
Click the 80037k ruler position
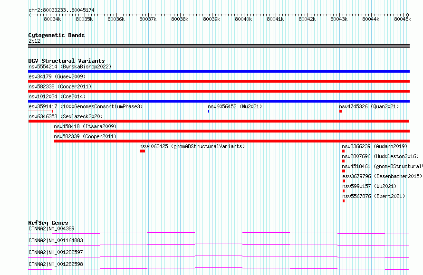click(x=148, y=19)
